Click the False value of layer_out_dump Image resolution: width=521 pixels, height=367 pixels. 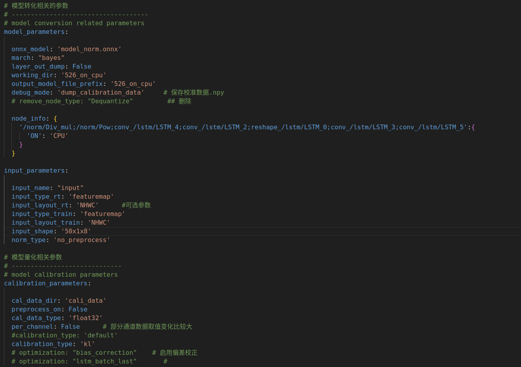(82, 67)
